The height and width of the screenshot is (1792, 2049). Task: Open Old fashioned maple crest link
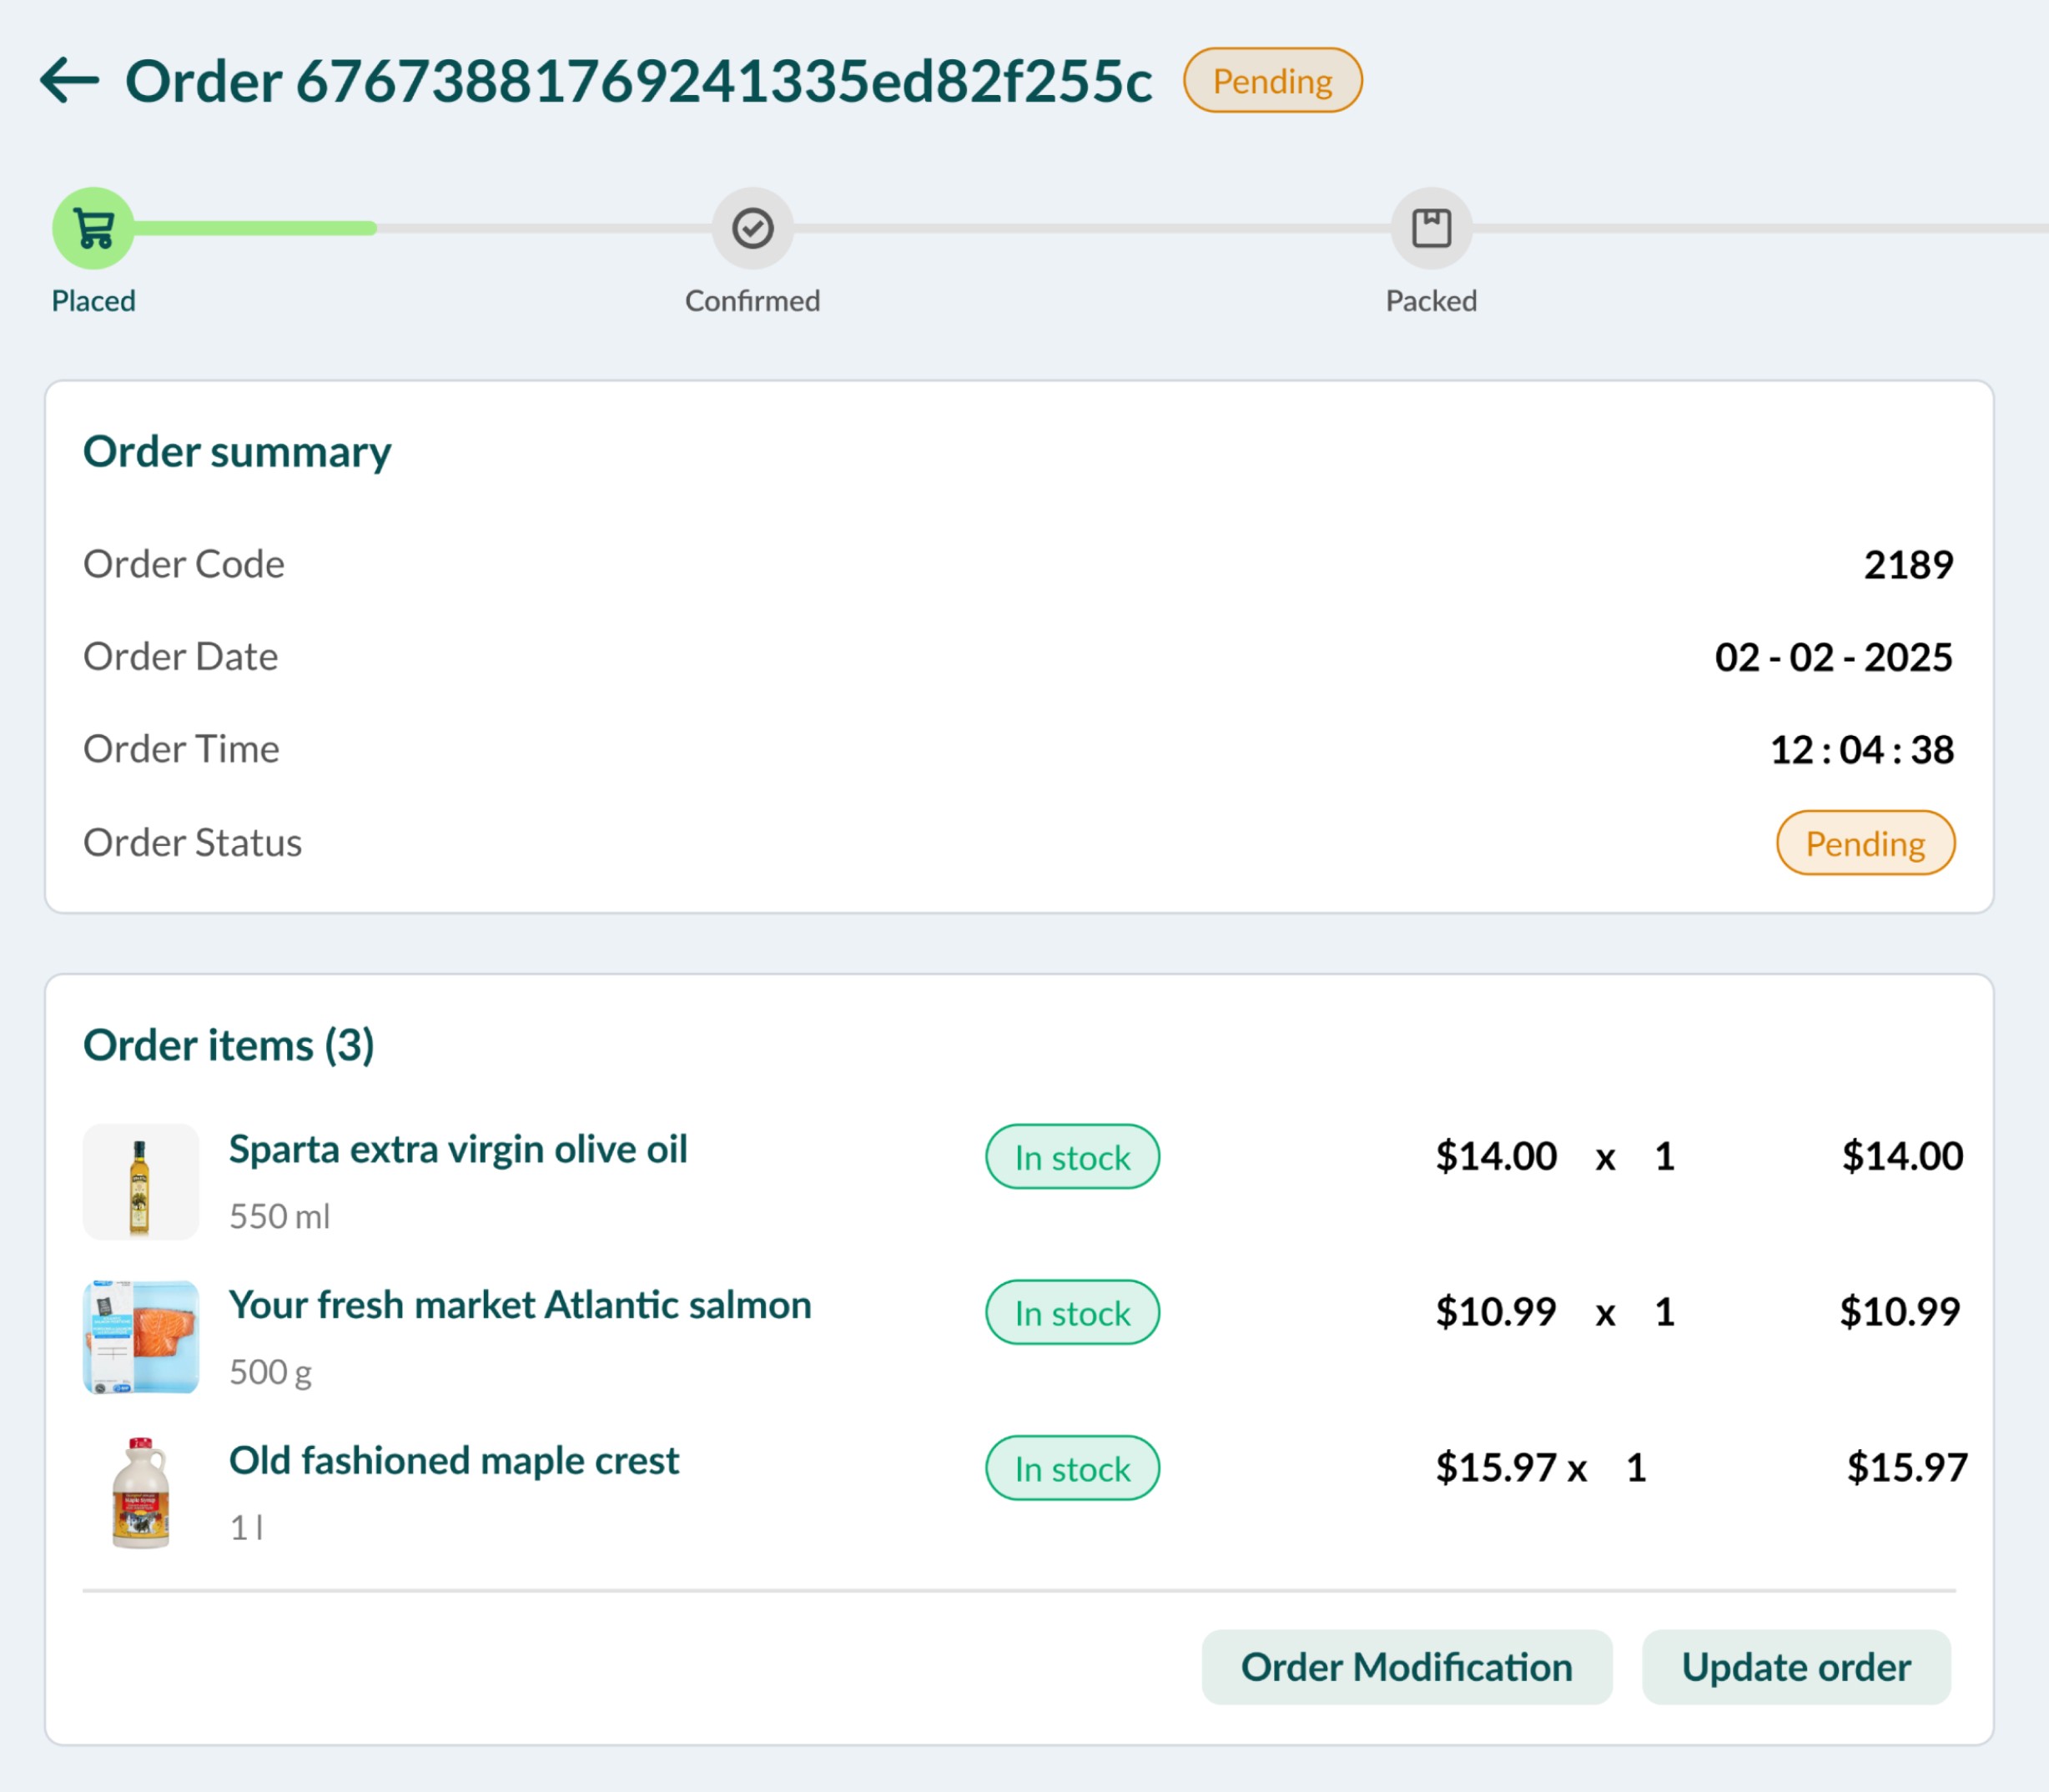[x=454, y=1461]
